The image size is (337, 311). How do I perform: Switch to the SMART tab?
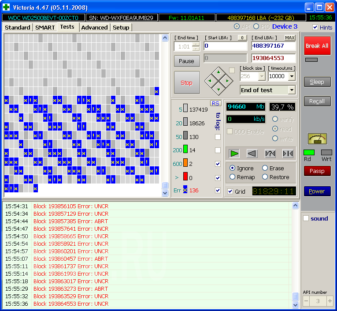click(x=45, y=27)
